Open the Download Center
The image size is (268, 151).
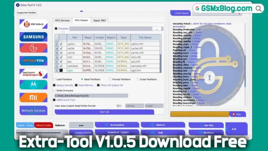[x=117, y=132]
